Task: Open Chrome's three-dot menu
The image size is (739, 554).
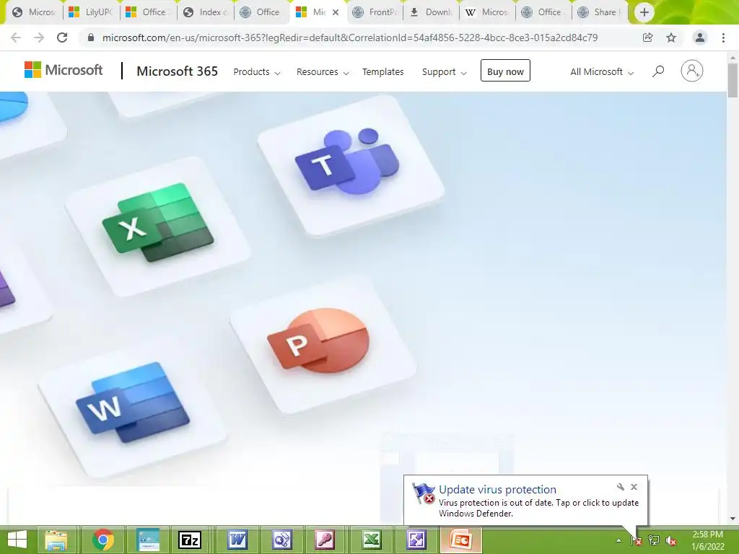Action: (723, 38)
